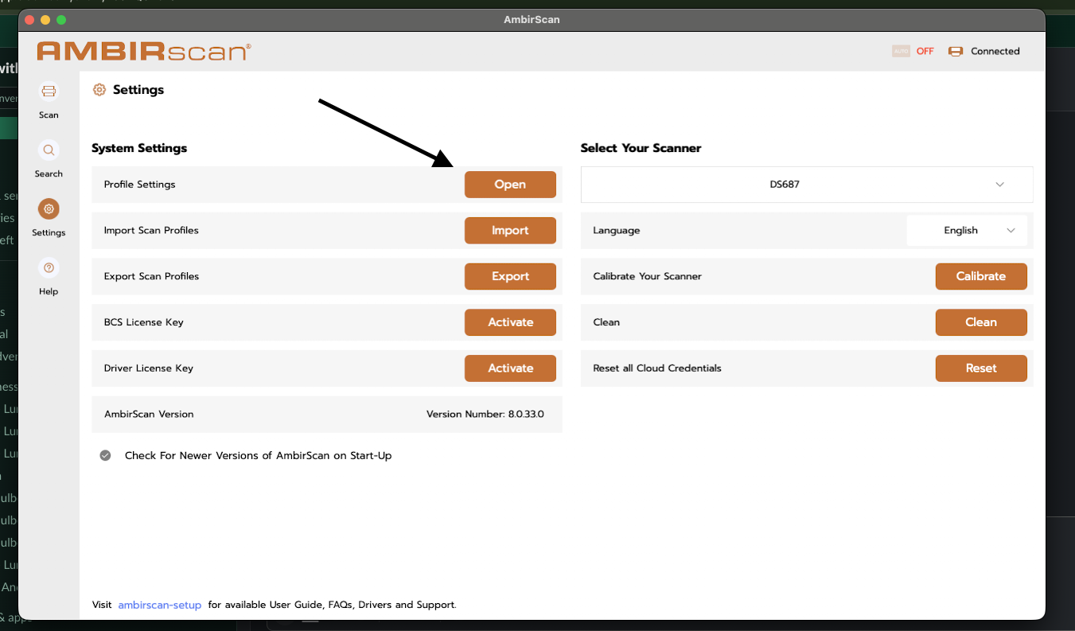This screenshot has height=631, width=1075.
Task: Follow the ambirscan-setup link
Action: [x=160, y=605]
